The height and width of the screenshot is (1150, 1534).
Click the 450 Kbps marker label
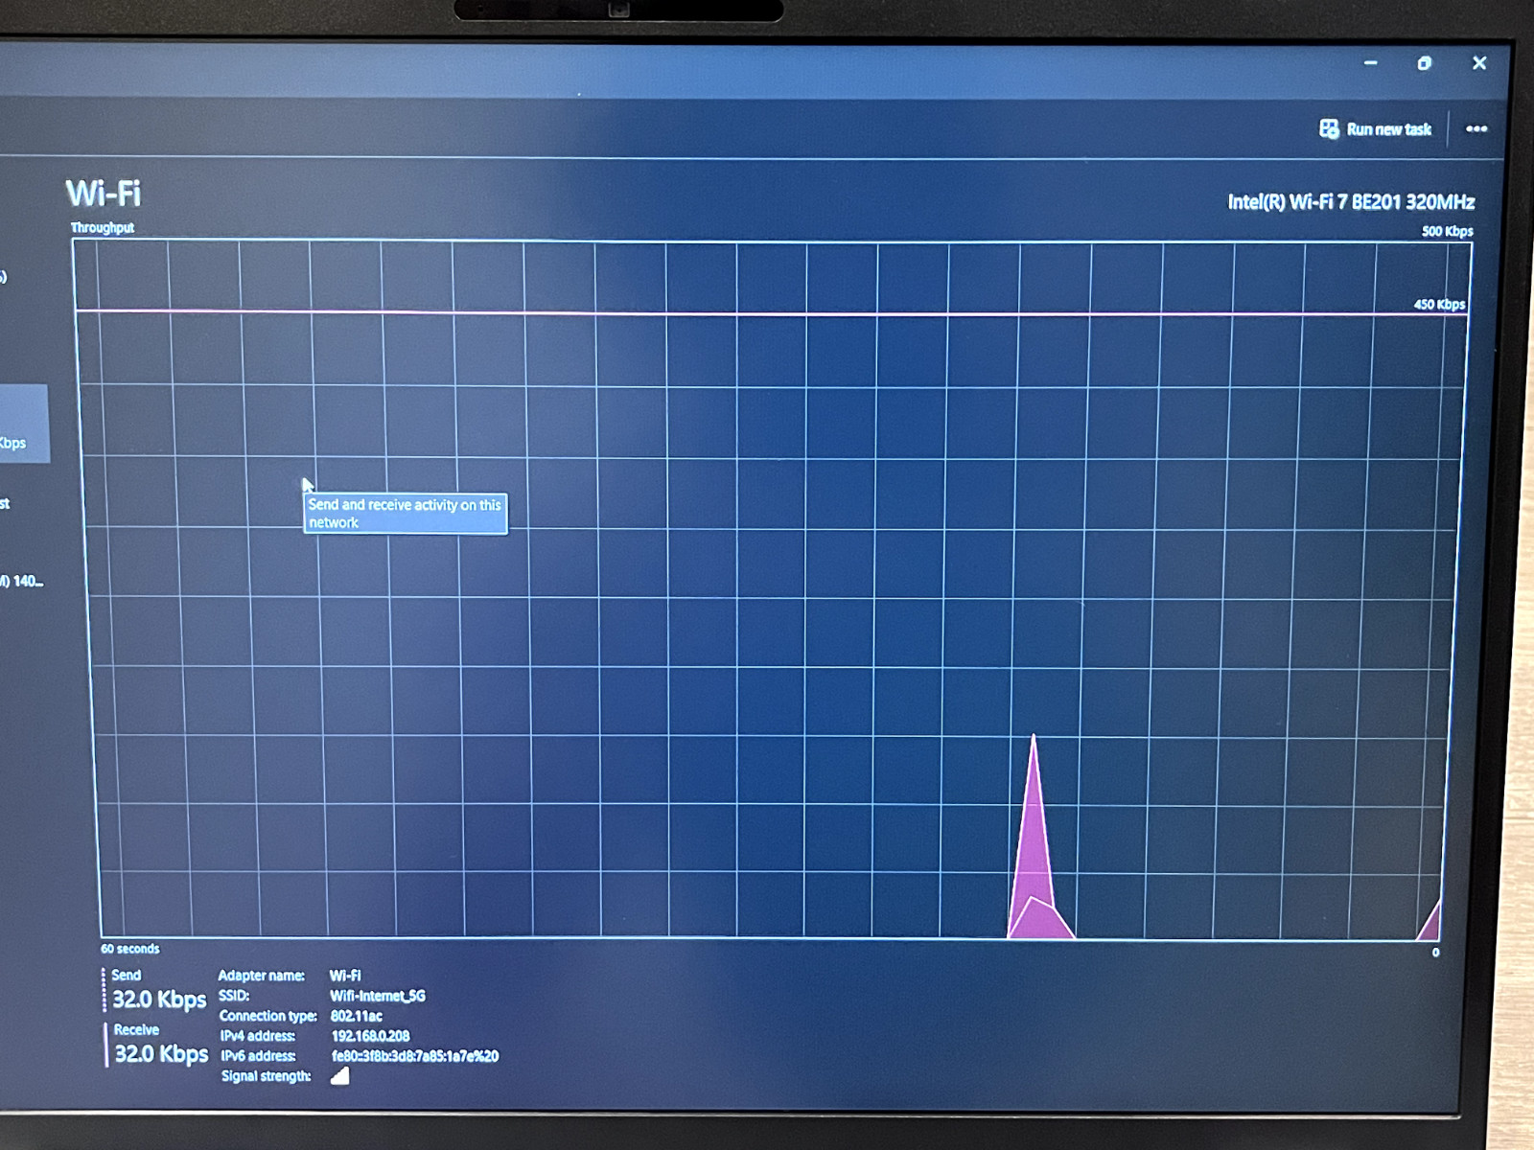pos(1439,305)
